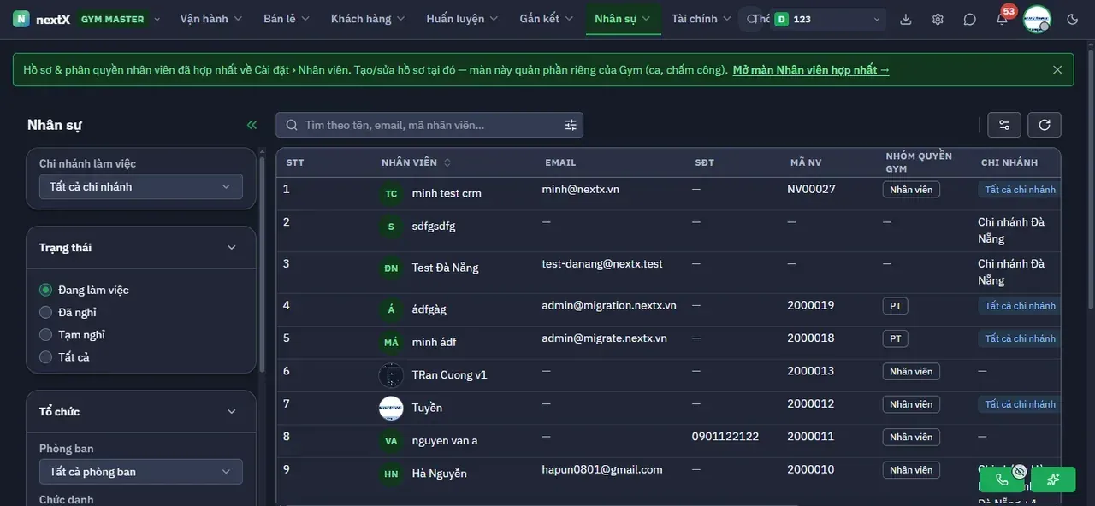
Task: Open the Phòng ban dropdown
Action: (x=141, y=472)
